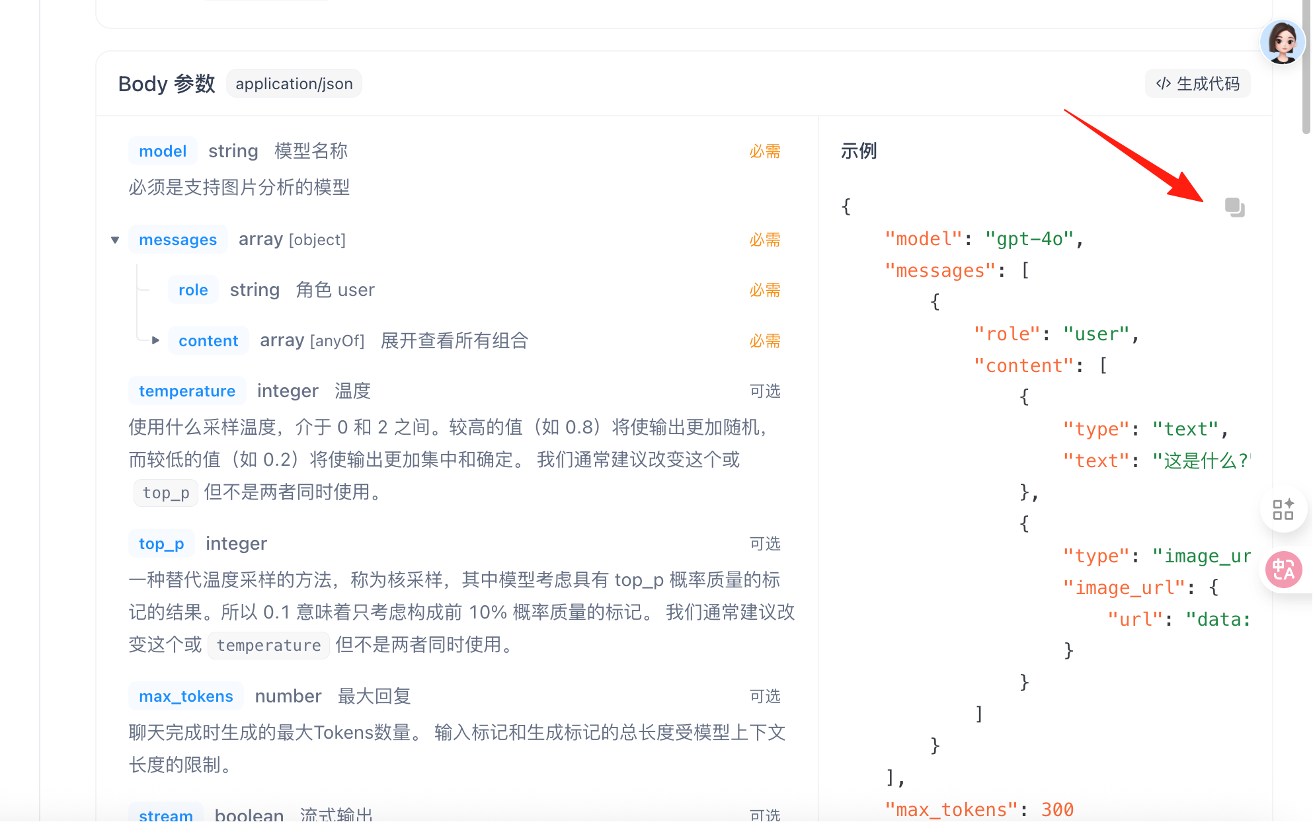Click the pink translate floating icon

coord(1283,570)
